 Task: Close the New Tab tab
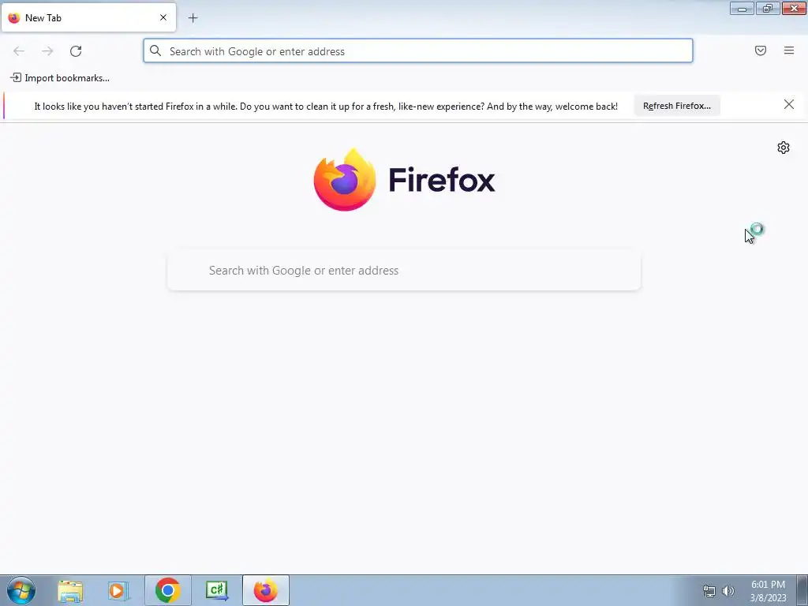tap(163, 17)
